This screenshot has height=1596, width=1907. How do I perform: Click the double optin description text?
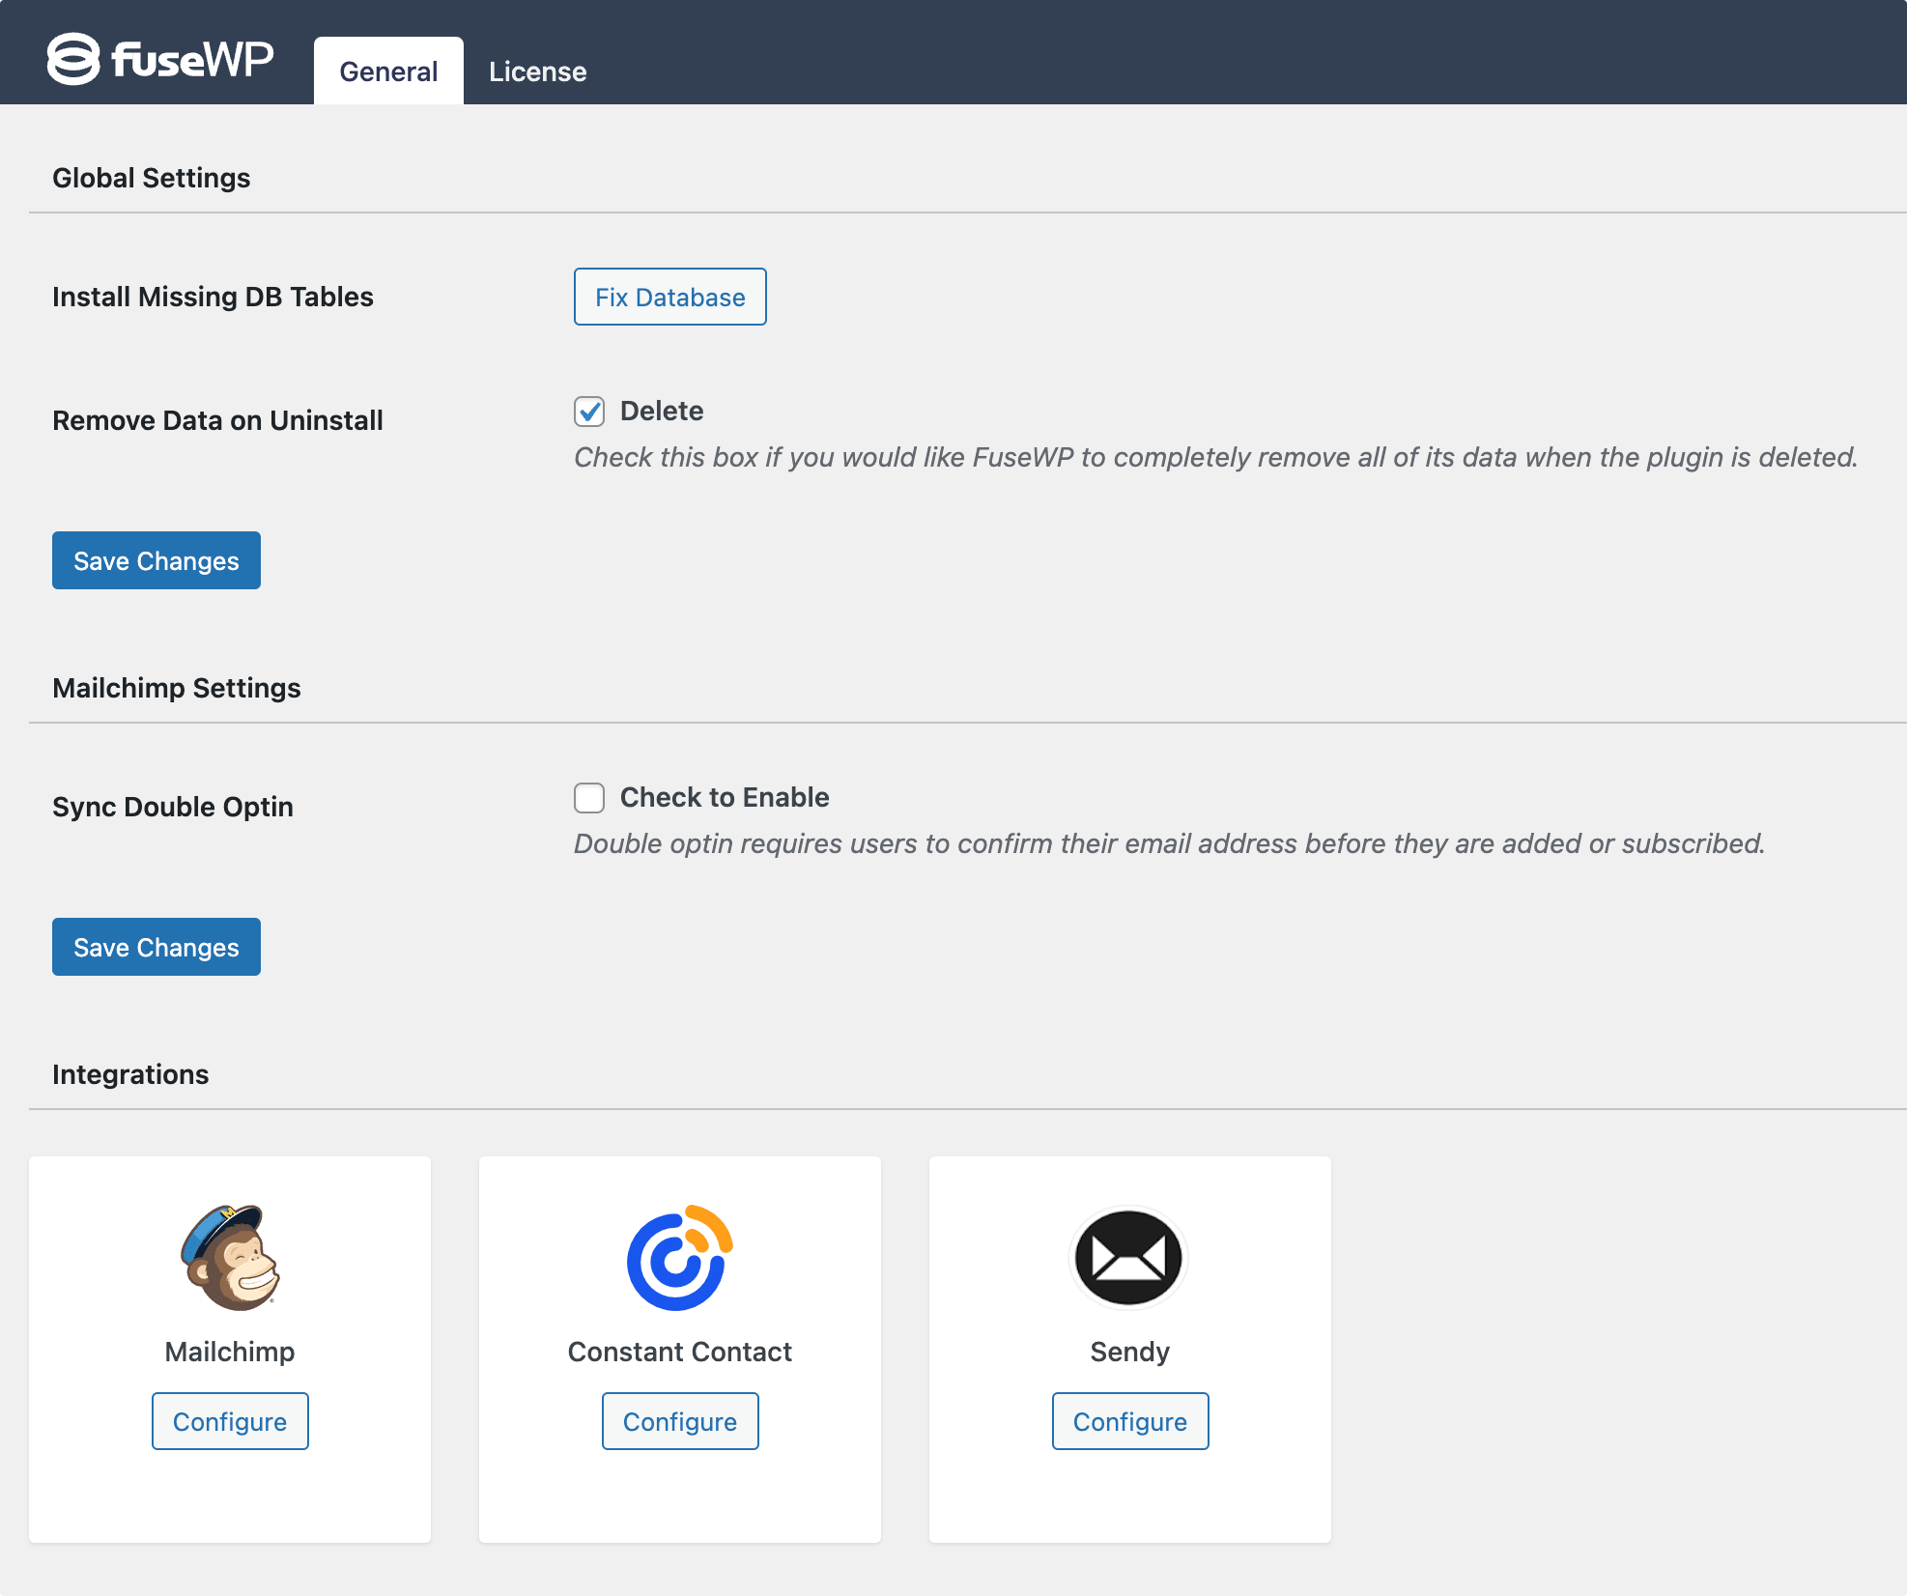[x=1170, y=843]
